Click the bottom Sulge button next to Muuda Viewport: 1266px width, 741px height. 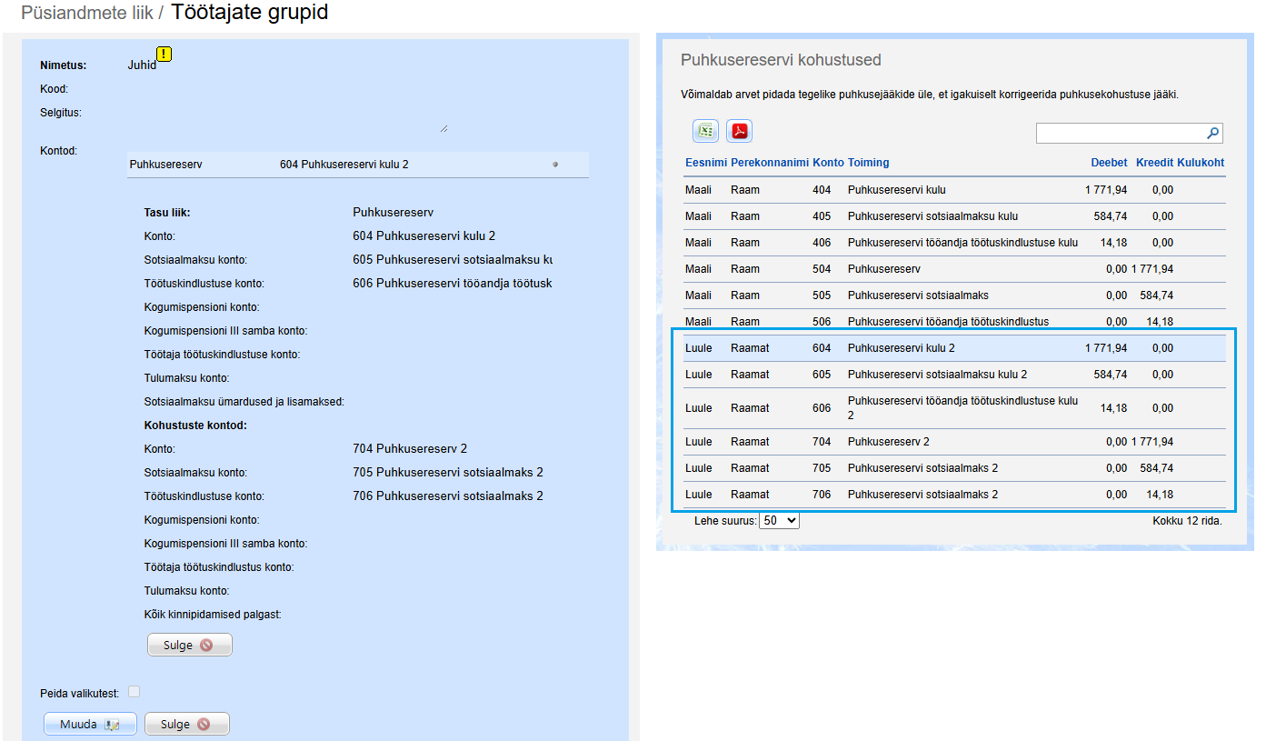(x=186, y=725)
